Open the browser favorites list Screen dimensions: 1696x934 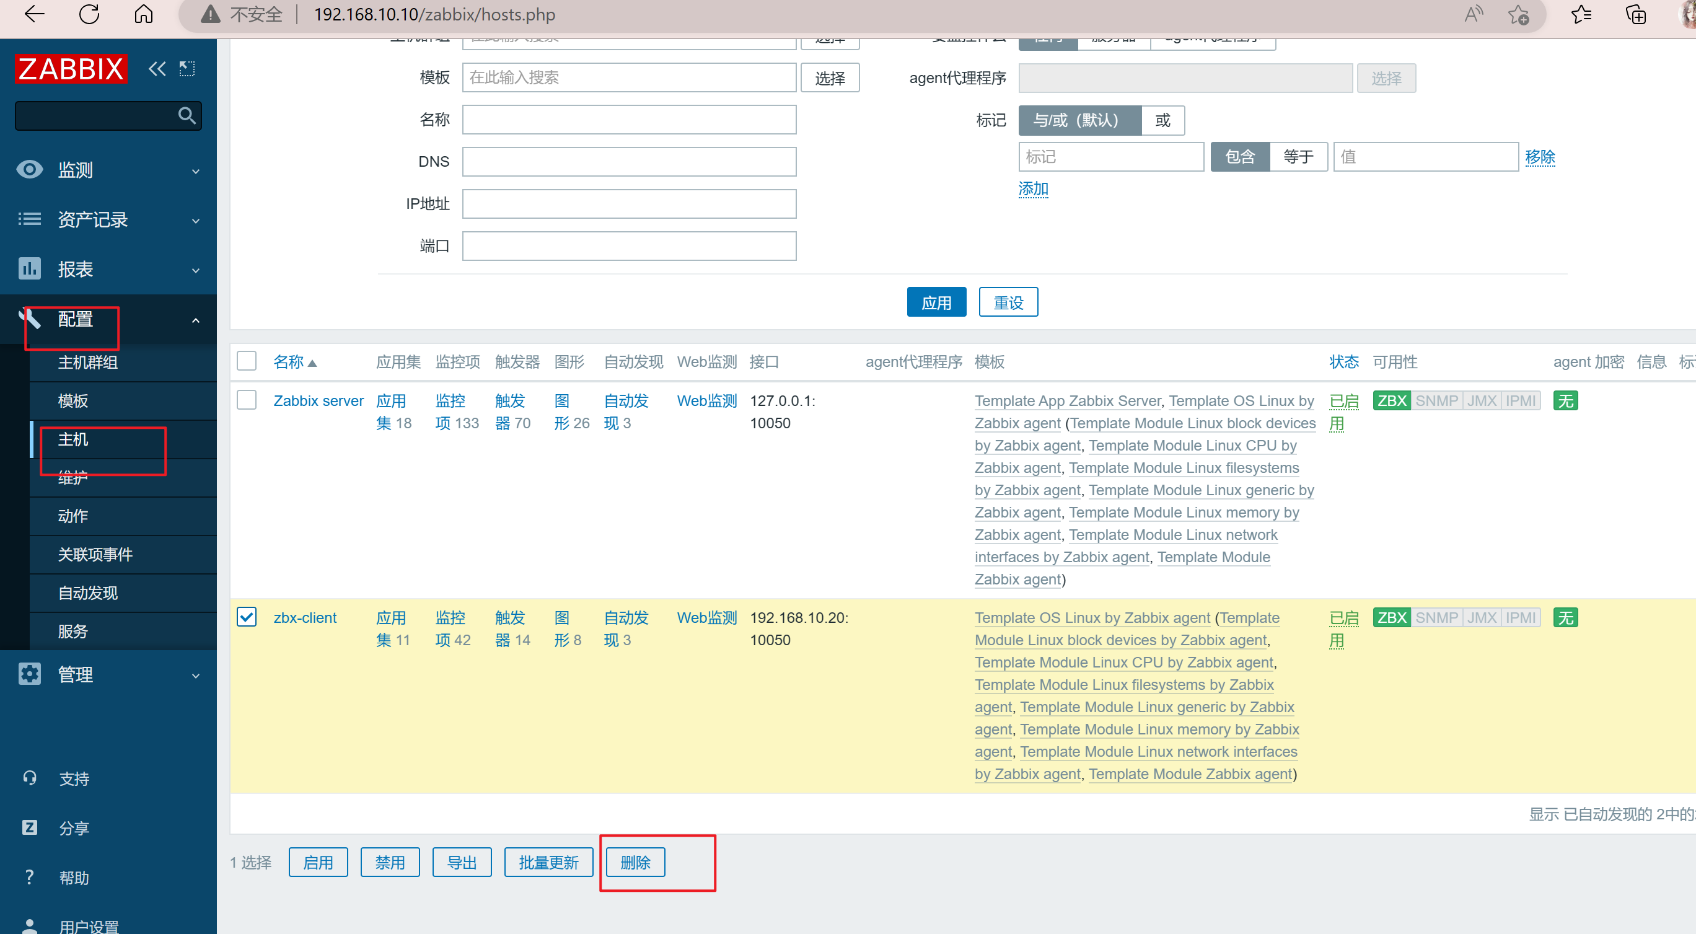coord(1581,14)
